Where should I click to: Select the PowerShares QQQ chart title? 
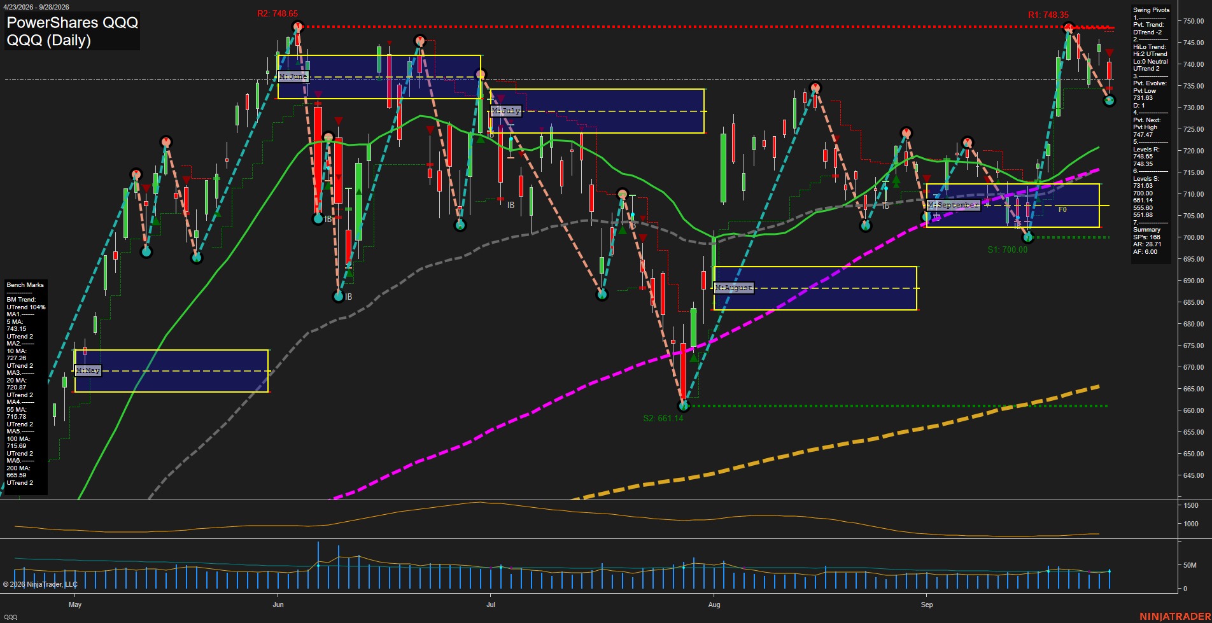(72, 22)
